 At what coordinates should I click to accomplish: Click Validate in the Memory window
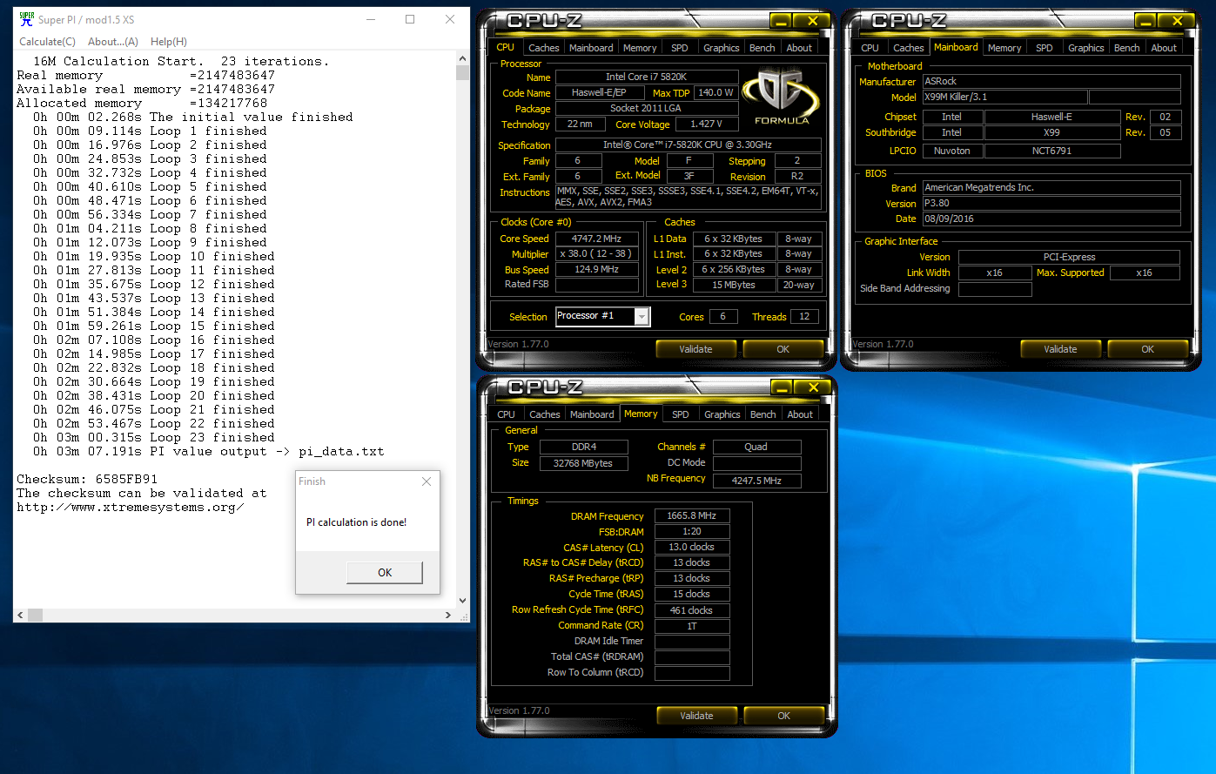click(x=696, y=716)
